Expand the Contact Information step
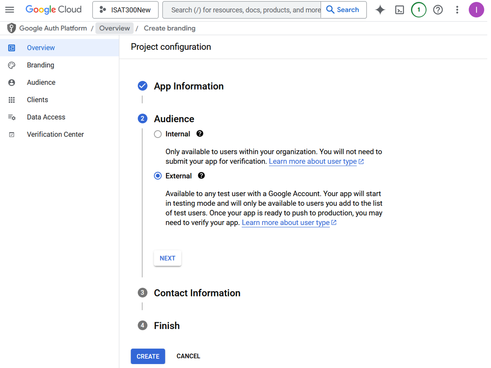The width and height of the screenshot is (491, 368). [197, 293]
